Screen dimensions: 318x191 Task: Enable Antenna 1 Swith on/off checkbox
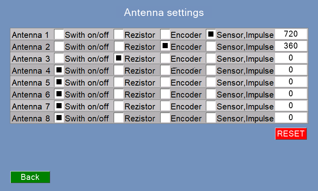(59, 34)
